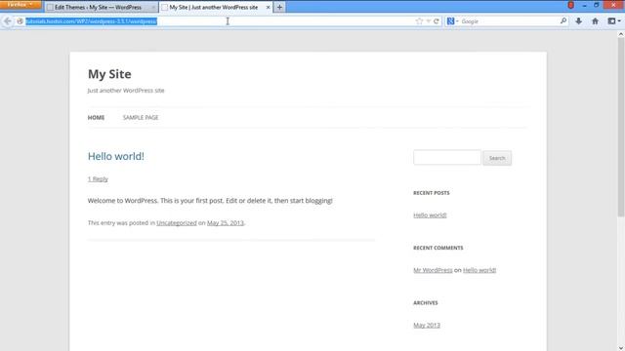Open the bookmarks menu icon
The image size is (625, 351).
[614, 21]
